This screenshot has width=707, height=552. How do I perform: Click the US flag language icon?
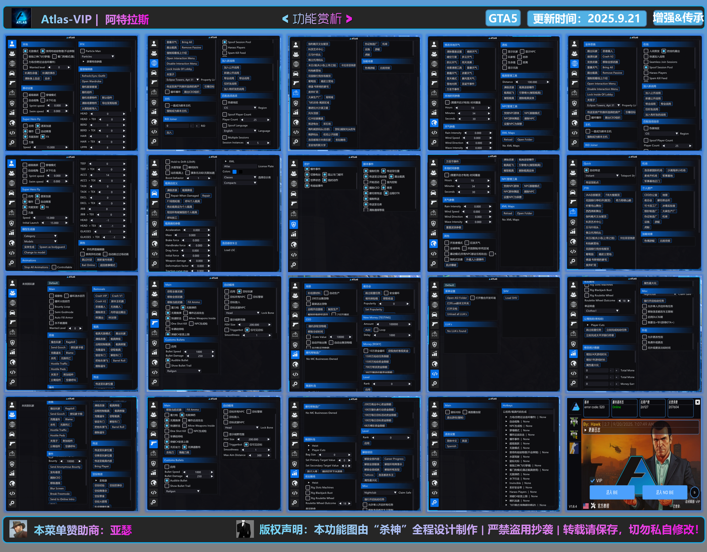(586, 506)
